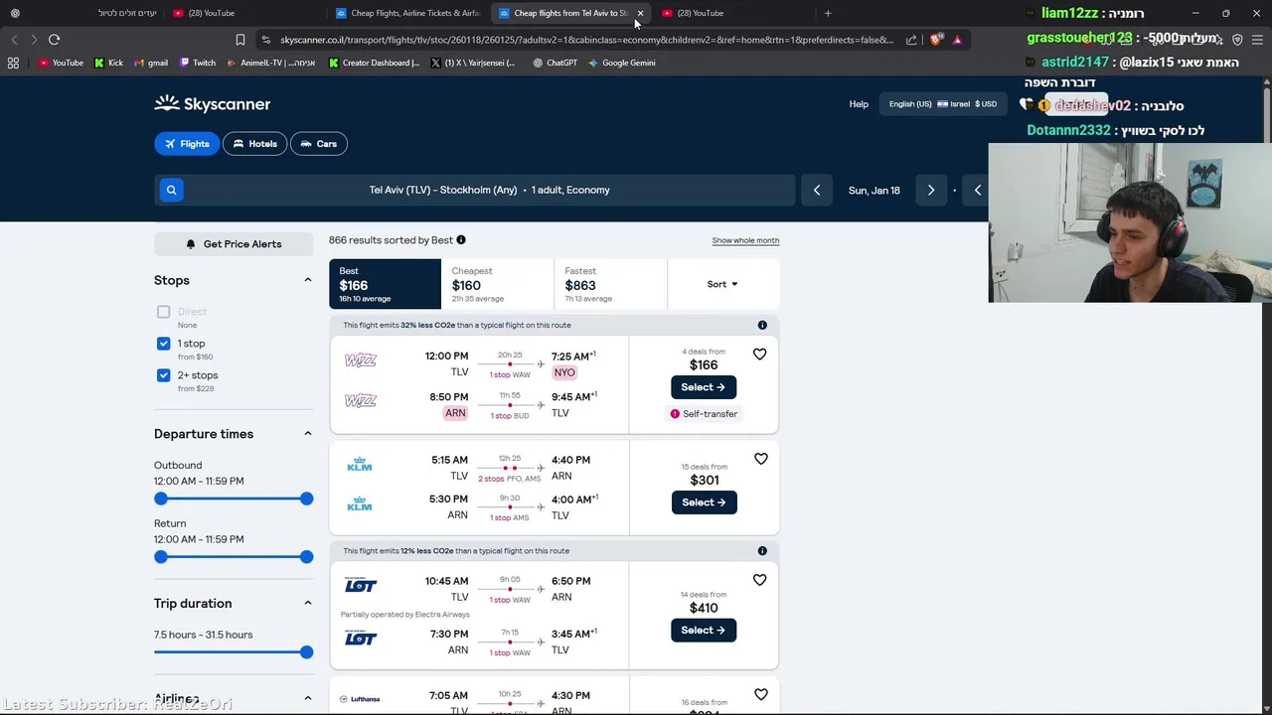1272x715 pixels.
Task: Click the Sun, Jan 18 date
Action: (874, 190)
